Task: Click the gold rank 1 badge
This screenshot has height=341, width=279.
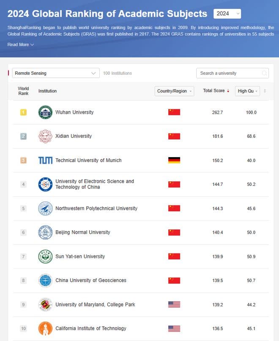Action: [23, 112]
